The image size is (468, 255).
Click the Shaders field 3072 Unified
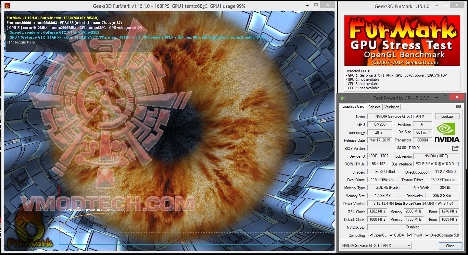click(x=385, y=172)
